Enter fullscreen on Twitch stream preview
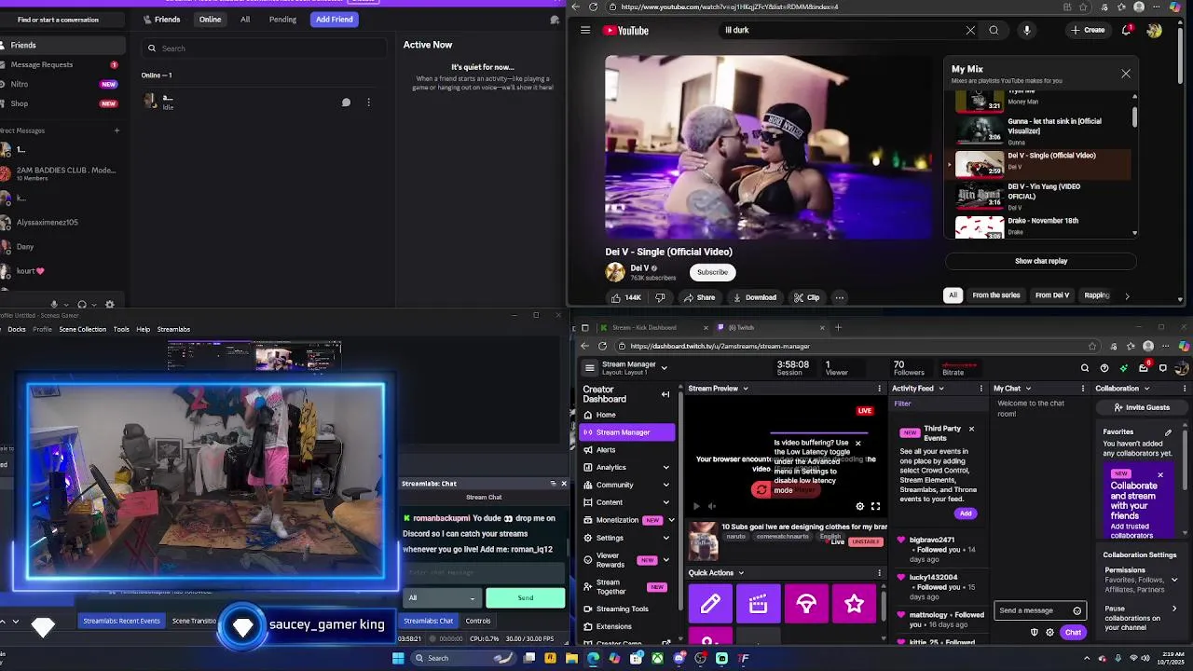This screenshot has width=1193, height=671. pos(875,506)
